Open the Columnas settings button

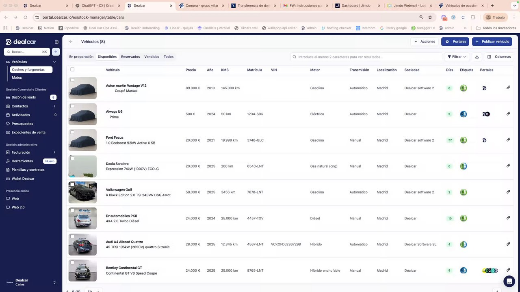(x=499, y=57)
